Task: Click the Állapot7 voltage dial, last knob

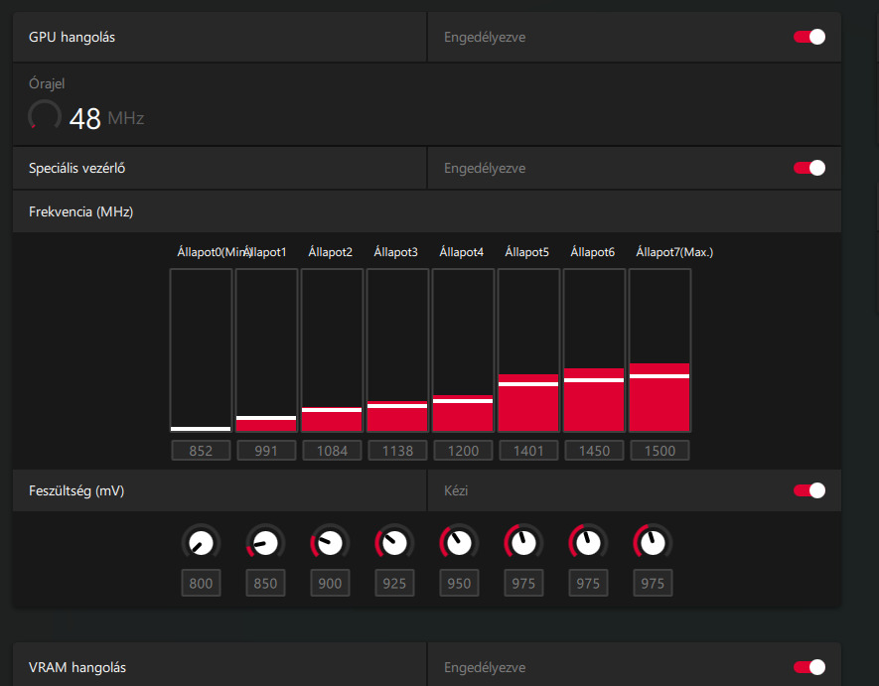Action: [x=653, y=543]
